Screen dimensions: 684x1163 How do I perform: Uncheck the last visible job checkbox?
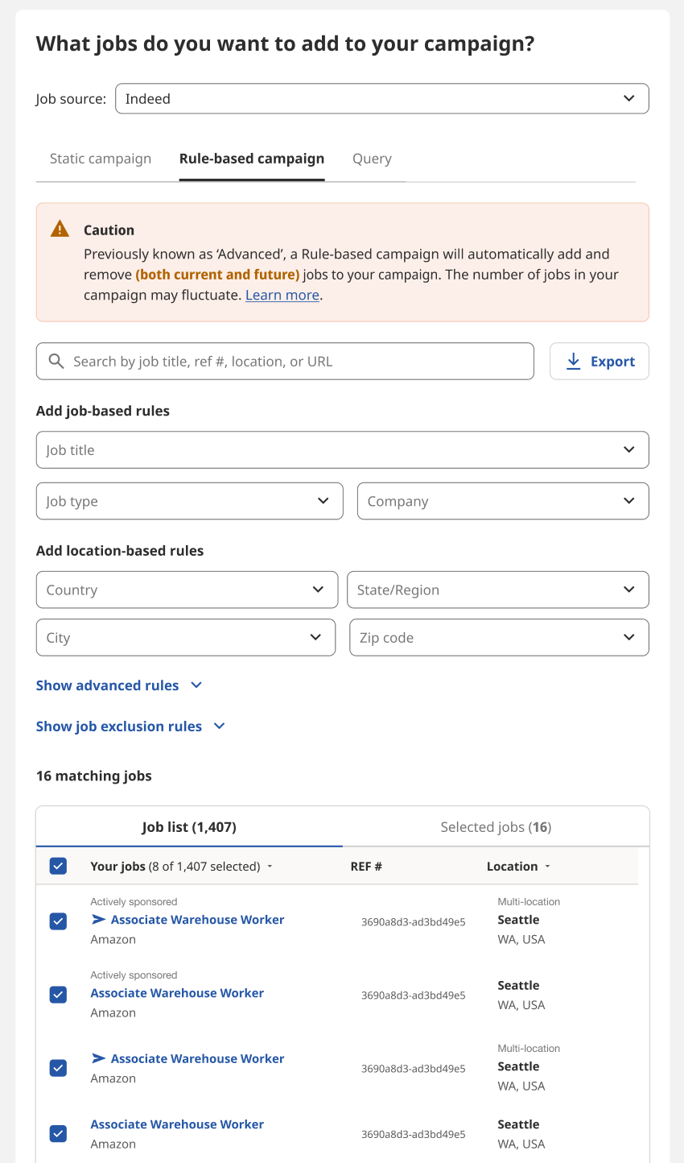(x=58, y=1133)
